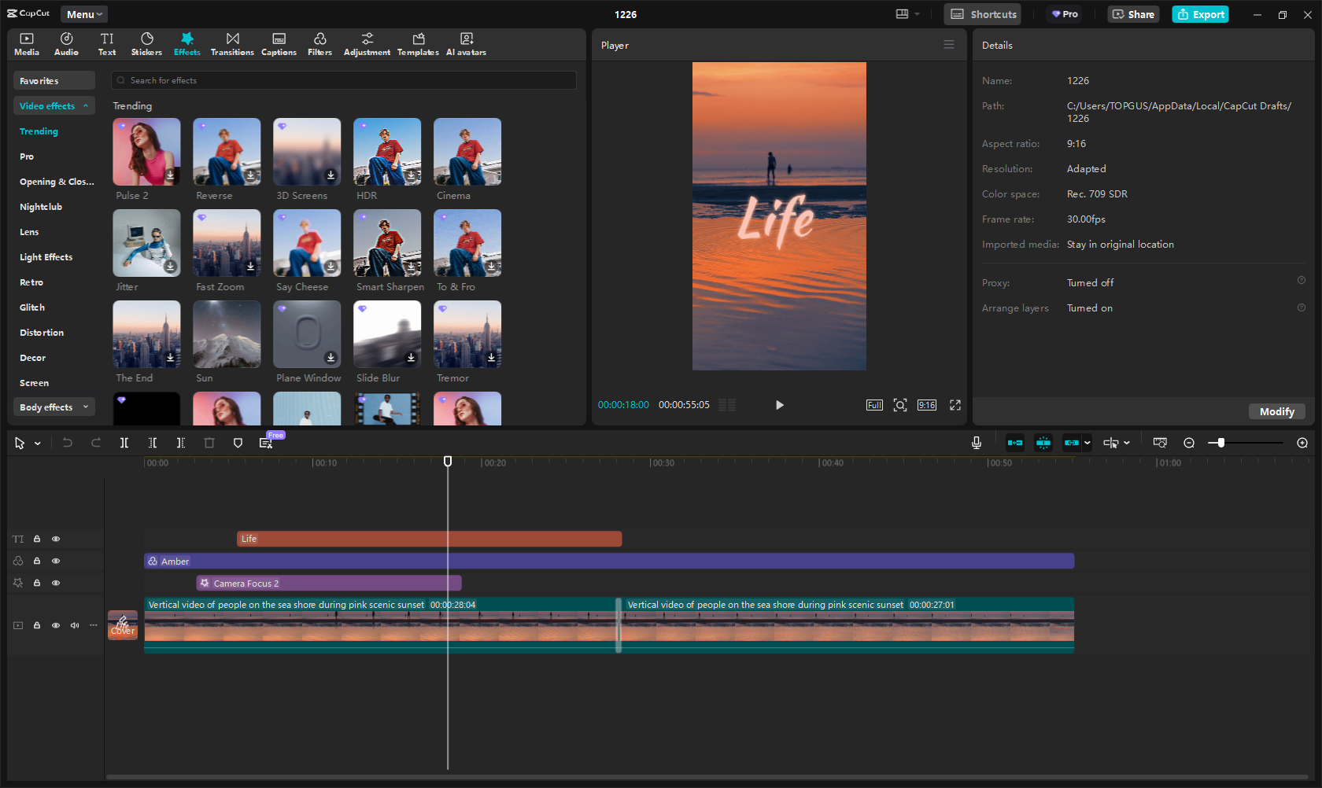Click the Export button
Screen dimensions: 1322x788
click(1200, 14)
